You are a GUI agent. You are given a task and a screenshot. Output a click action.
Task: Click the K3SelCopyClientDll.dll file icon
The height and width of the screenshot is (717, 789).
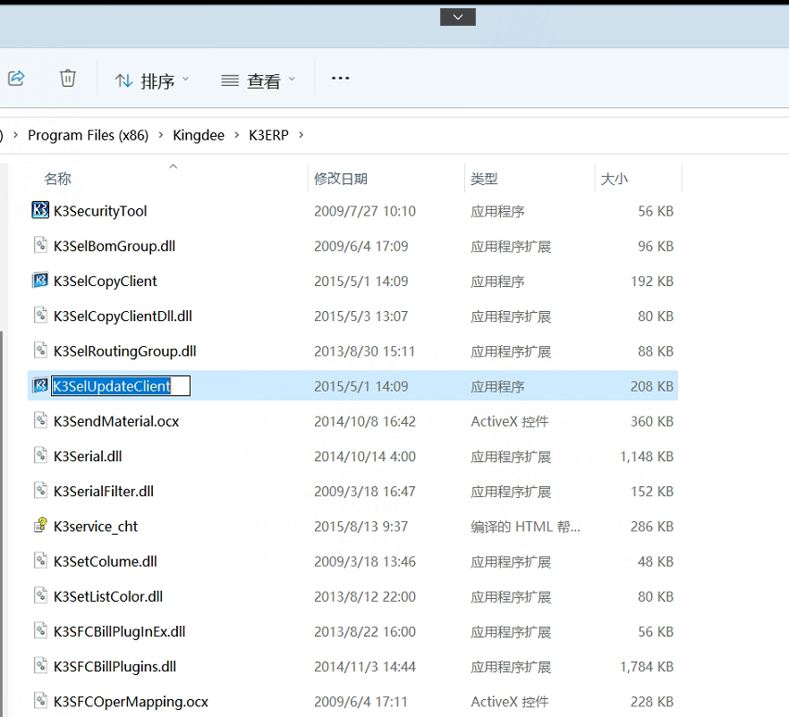[41, 315]
